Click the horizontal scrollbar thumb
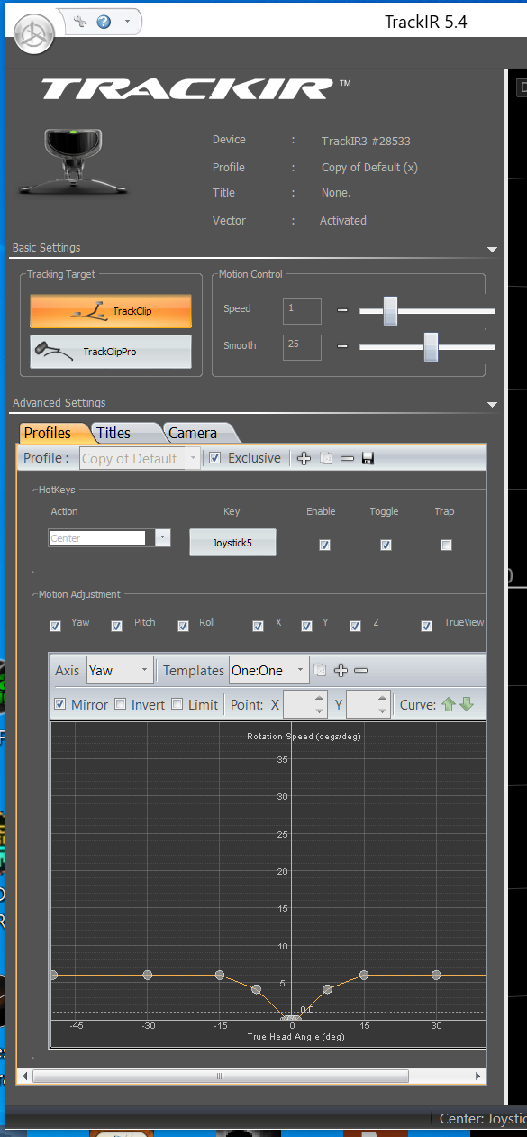The width and height of the screenshot is (527, 1137). pyautogui.click(x=219, y=1077)
